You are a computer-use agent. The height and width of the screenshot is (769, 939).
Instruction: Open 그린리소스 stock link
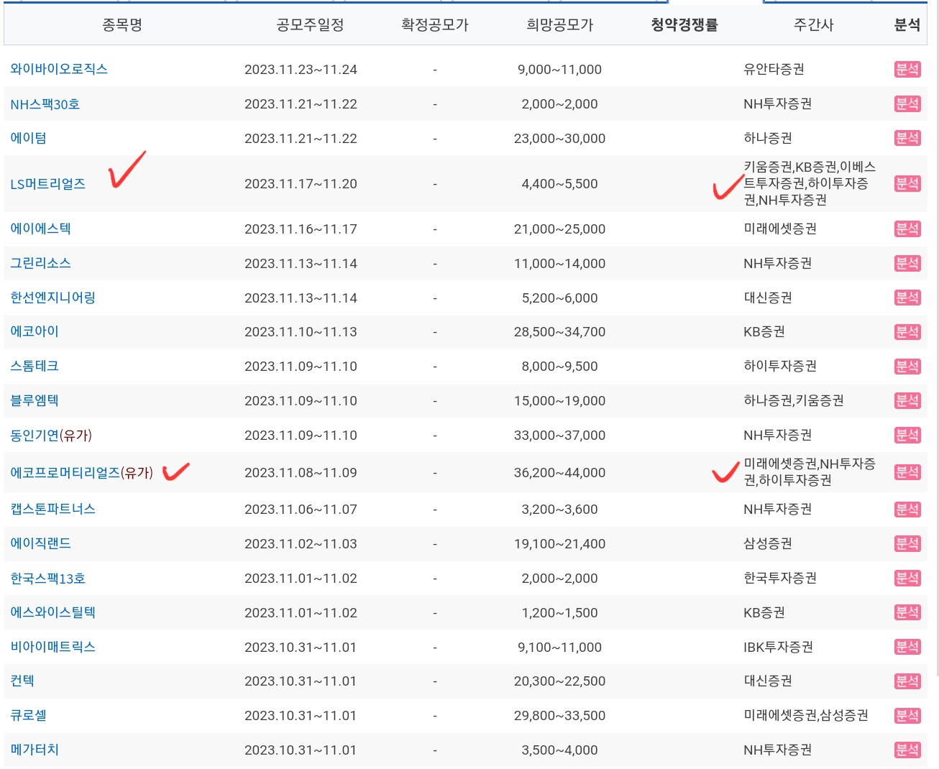click(40, 263)
